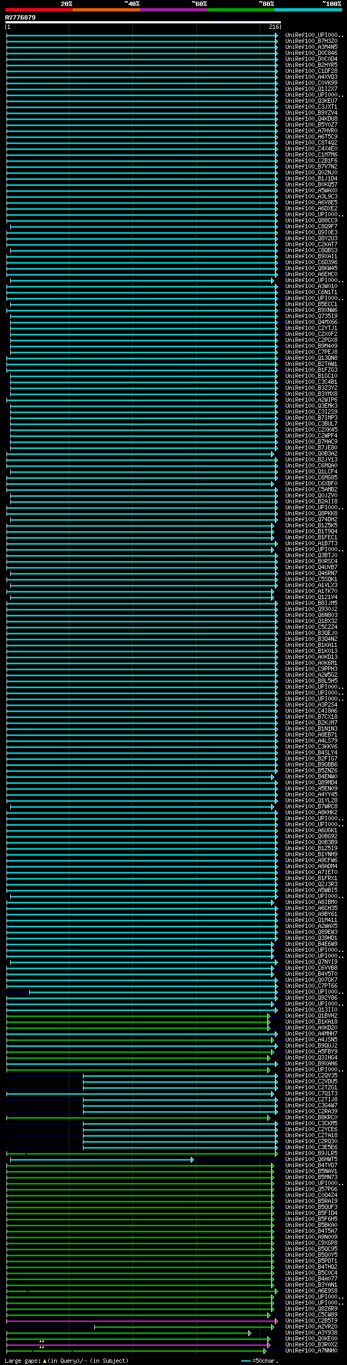Select the label UniRef100_Q13II0
The height and width of the screenshot is (1365, 347).
pyautogui.click(x=311, y=1009)
